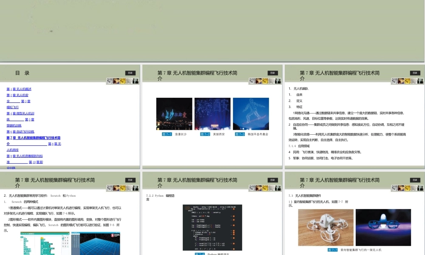This screenshot has height=255, width=425.
Task: Open the 第 6 章 自动飞行训练 link
Action: pyautogui.click(x=20, y=132)
